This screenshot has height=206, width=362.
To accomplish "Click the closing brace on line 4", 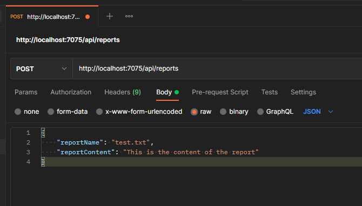I will coord(43,162).
